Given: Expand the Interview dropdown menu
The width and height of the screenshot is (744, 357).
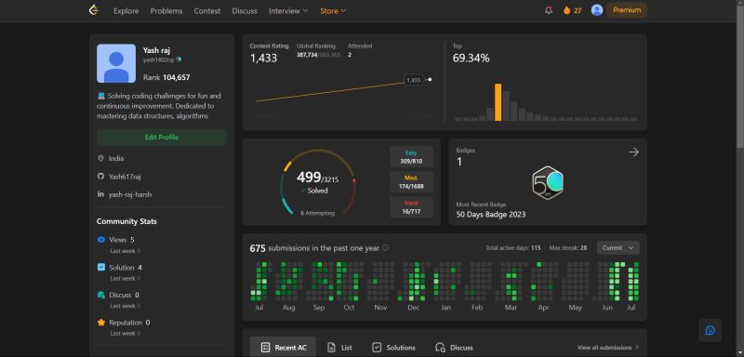Looking at the screenshot, I should tap(288, 10).
